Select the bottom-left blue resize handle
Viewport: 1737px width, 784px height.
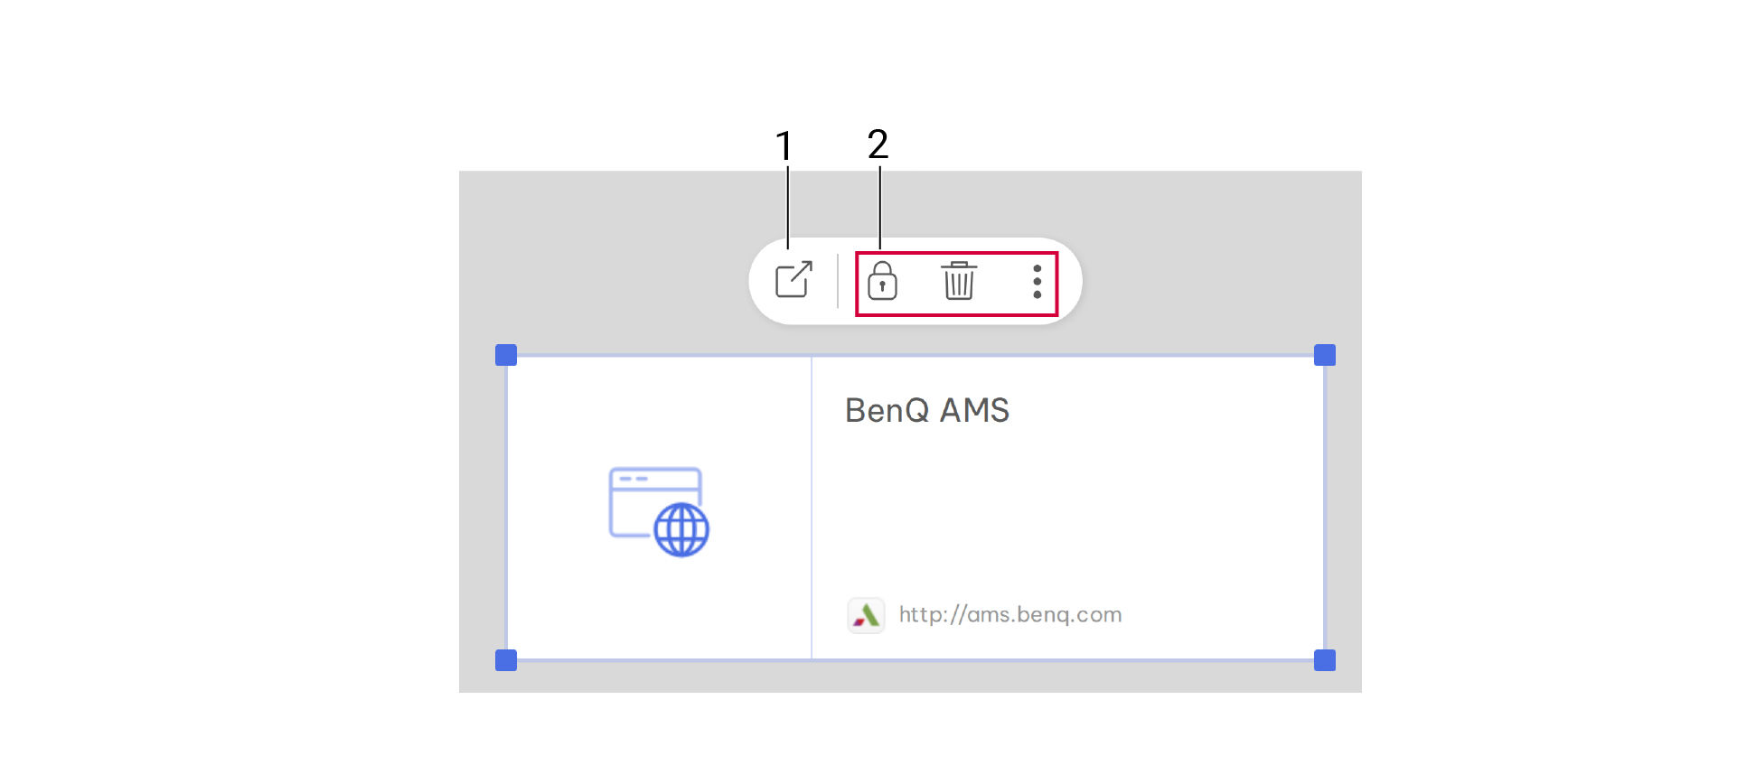[x=506, y=660]
